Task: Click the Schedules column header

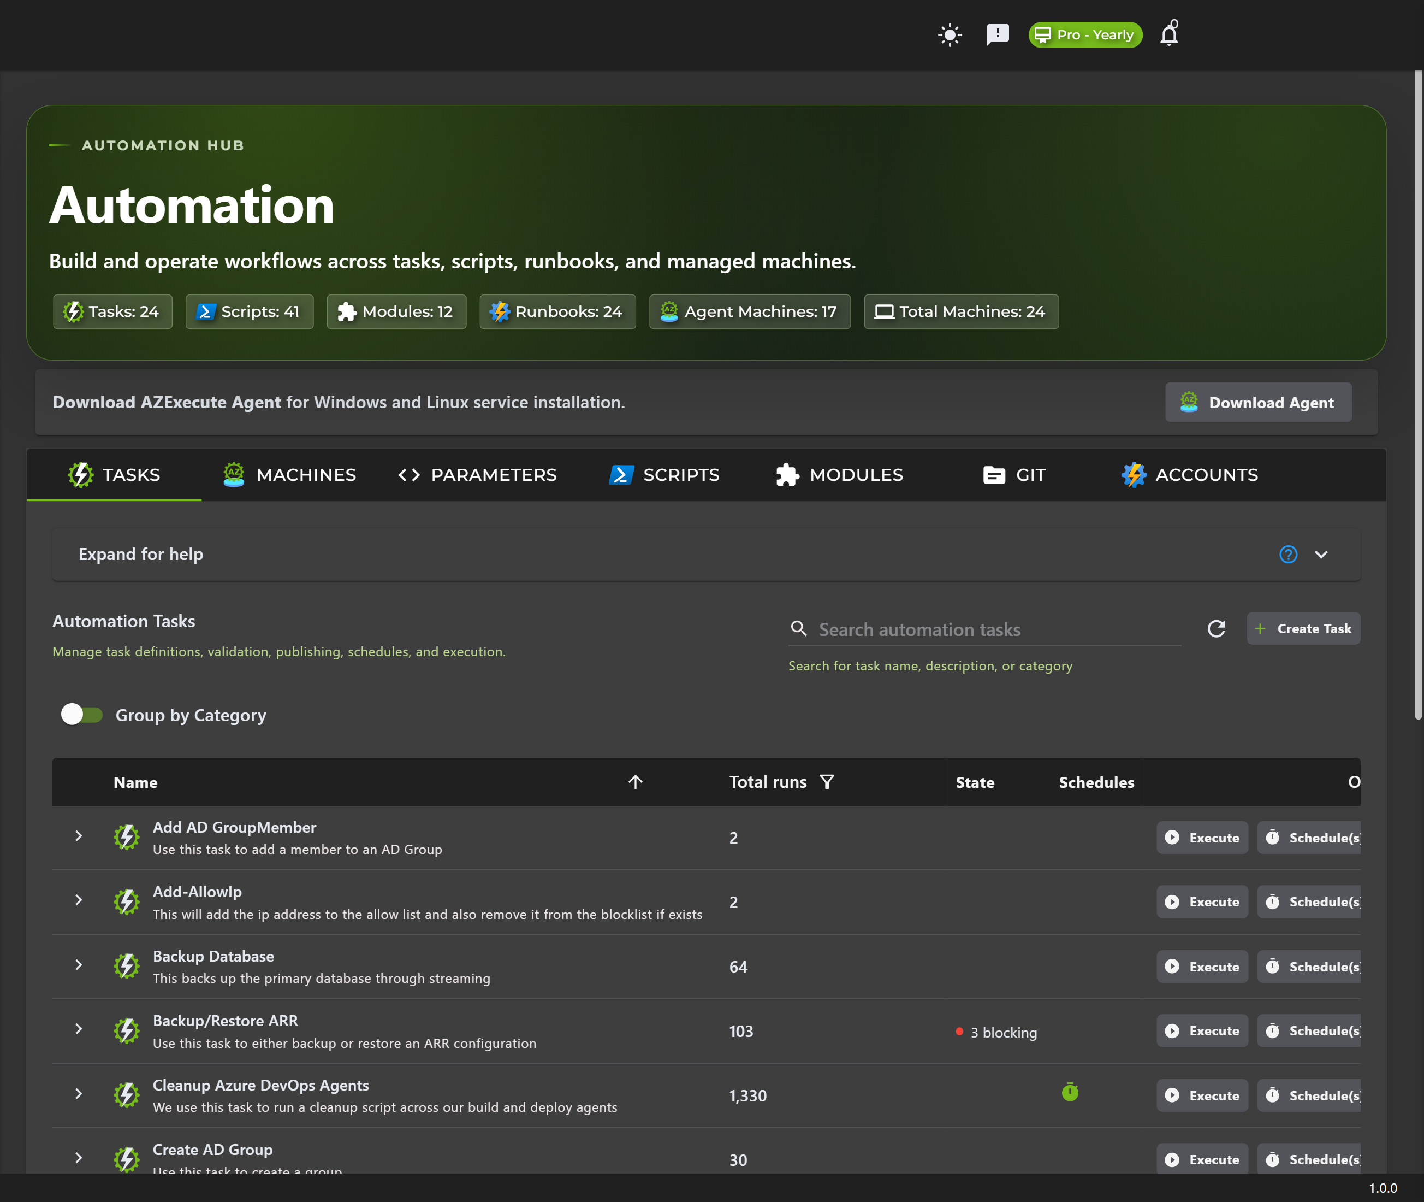Action: (x=1096, y=782)
